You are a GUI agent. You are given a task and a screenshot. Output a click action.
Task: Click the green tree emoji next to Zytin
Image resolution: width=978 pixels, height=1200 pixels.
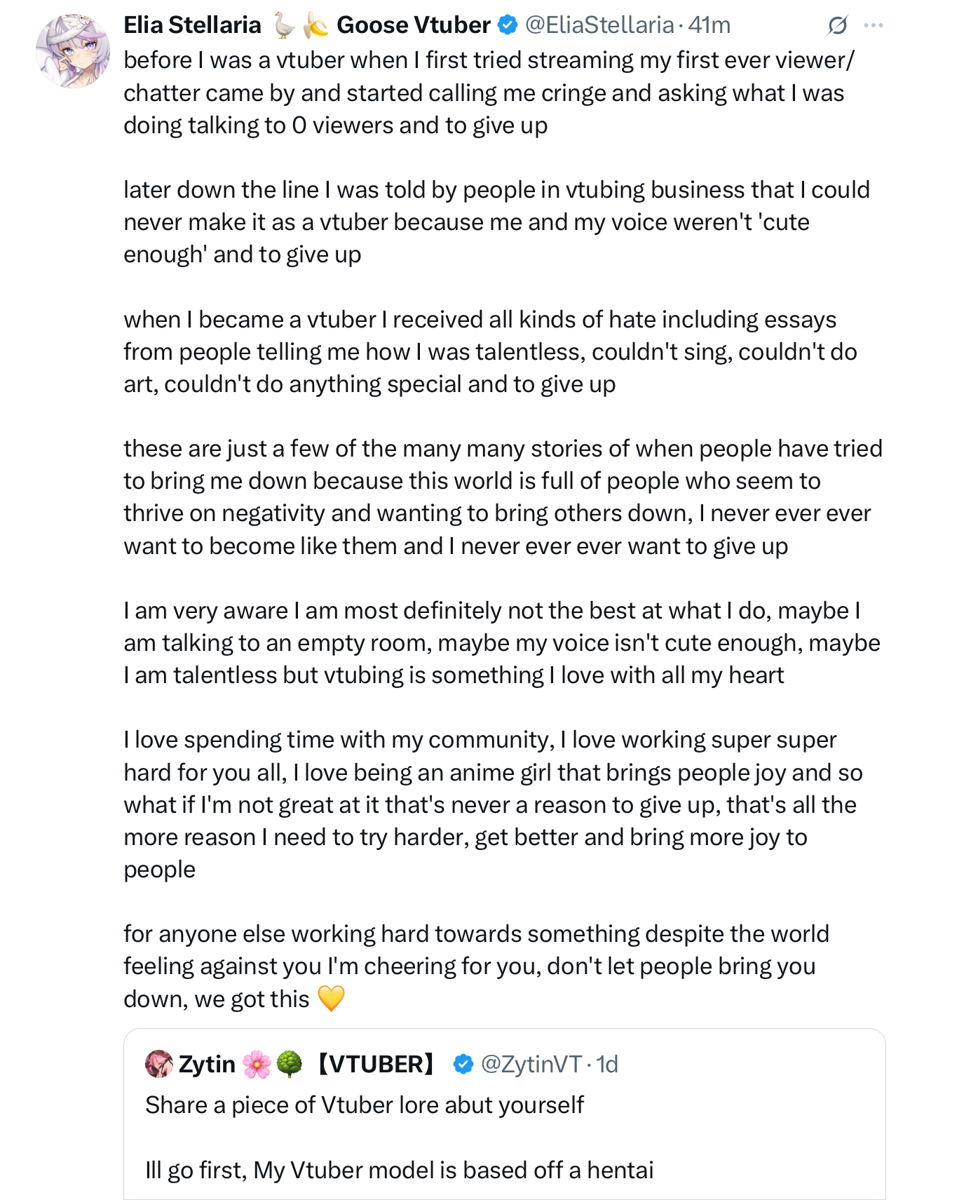(x=289, y=1064)
